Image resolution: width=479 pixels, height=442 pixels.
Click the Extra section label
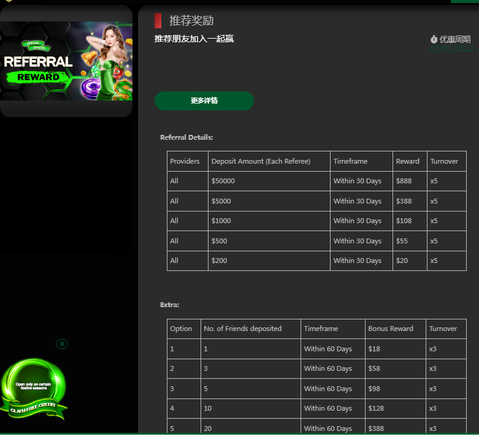pos(170,305)
